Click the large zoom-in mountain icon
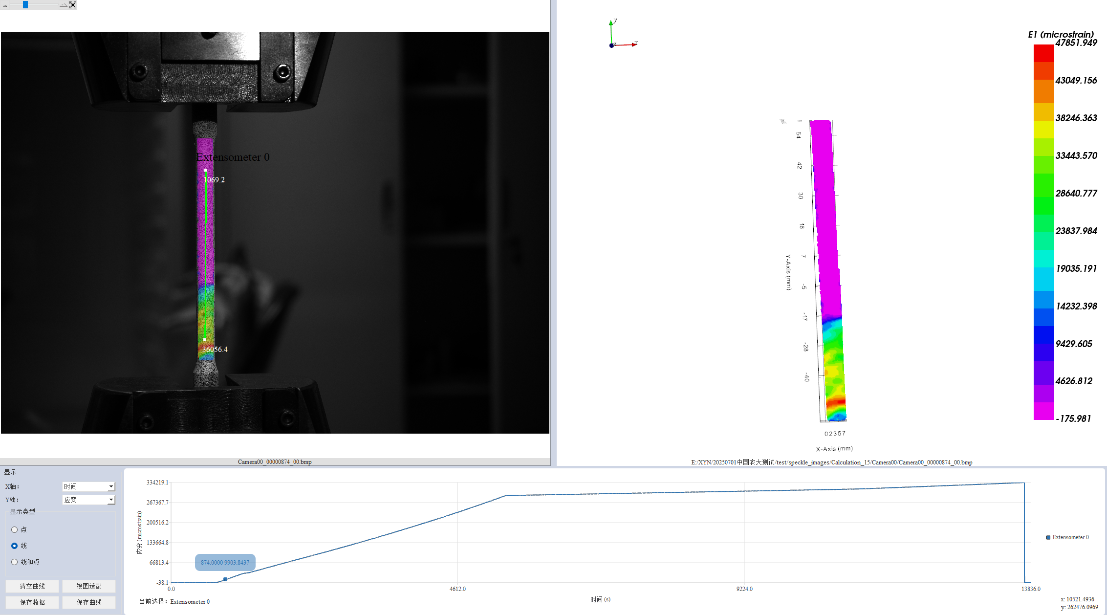1107x615 pixels. (x=64, y=5)
